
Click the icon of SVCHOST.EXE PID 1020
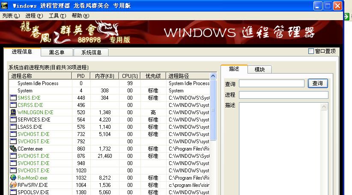(13, 170)
